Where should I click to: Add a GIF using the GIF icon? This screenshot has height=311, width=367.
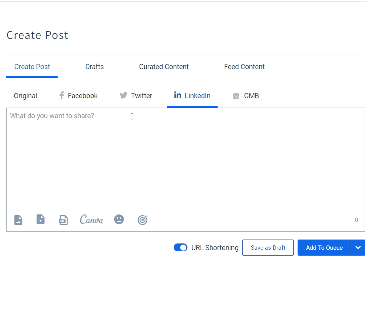(x=63, y=220)
